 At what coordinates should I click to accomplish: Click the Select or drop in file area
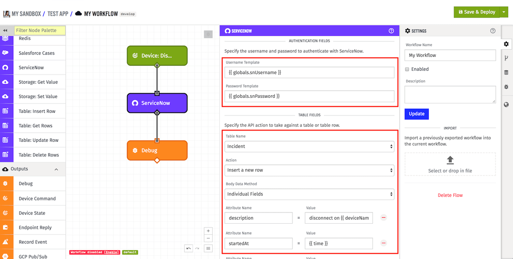click(450, 164)
